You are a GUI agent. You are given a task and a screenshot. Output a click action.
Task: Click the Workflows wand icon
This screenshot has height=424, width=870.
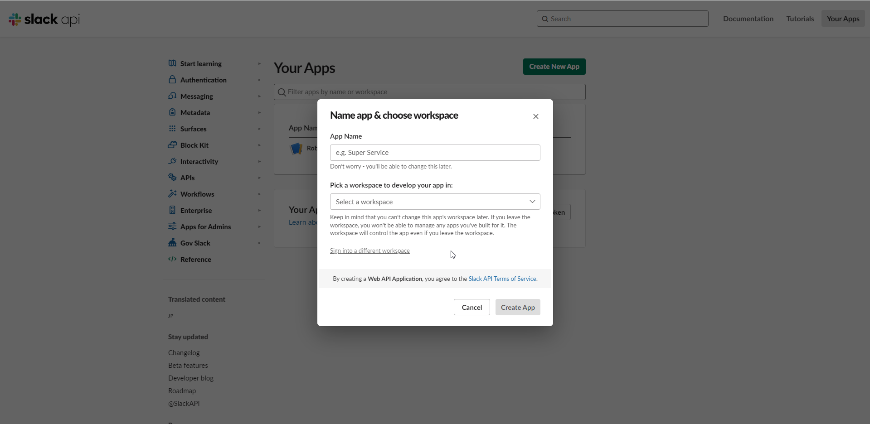click(x=172, y=193)
